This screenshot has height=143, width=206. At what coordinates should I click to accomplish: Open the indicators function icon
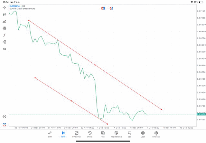pos(5,35)
